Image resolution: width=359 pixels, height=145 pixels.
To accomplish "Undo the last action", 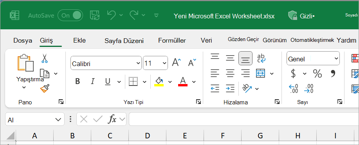I will click(x=111, y=15).
